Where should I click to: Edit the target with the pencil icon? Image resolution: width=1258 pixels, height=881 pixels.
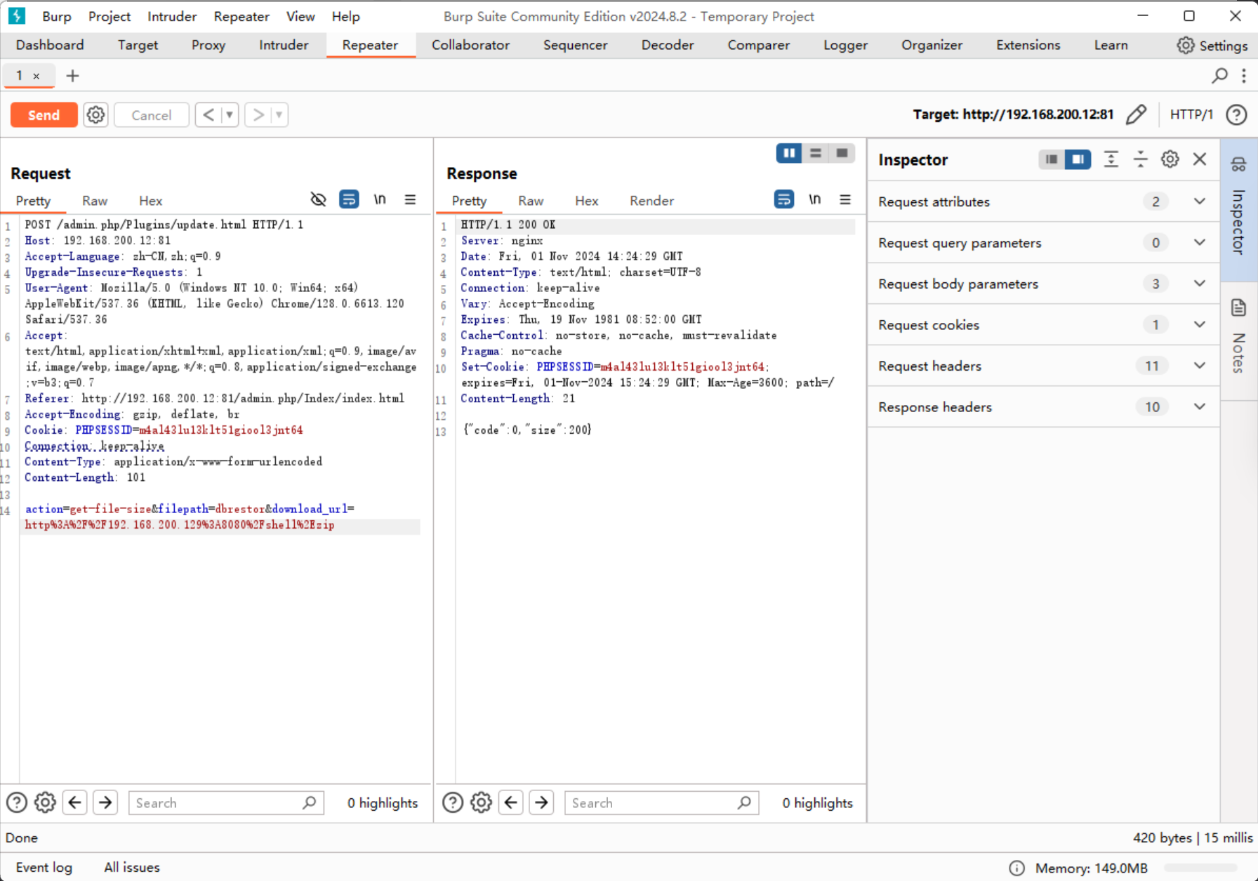click(1136, 114)
